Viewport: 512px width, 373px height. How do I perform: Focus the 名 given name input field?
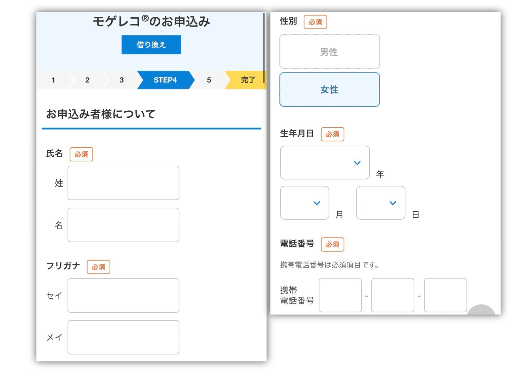123,225
